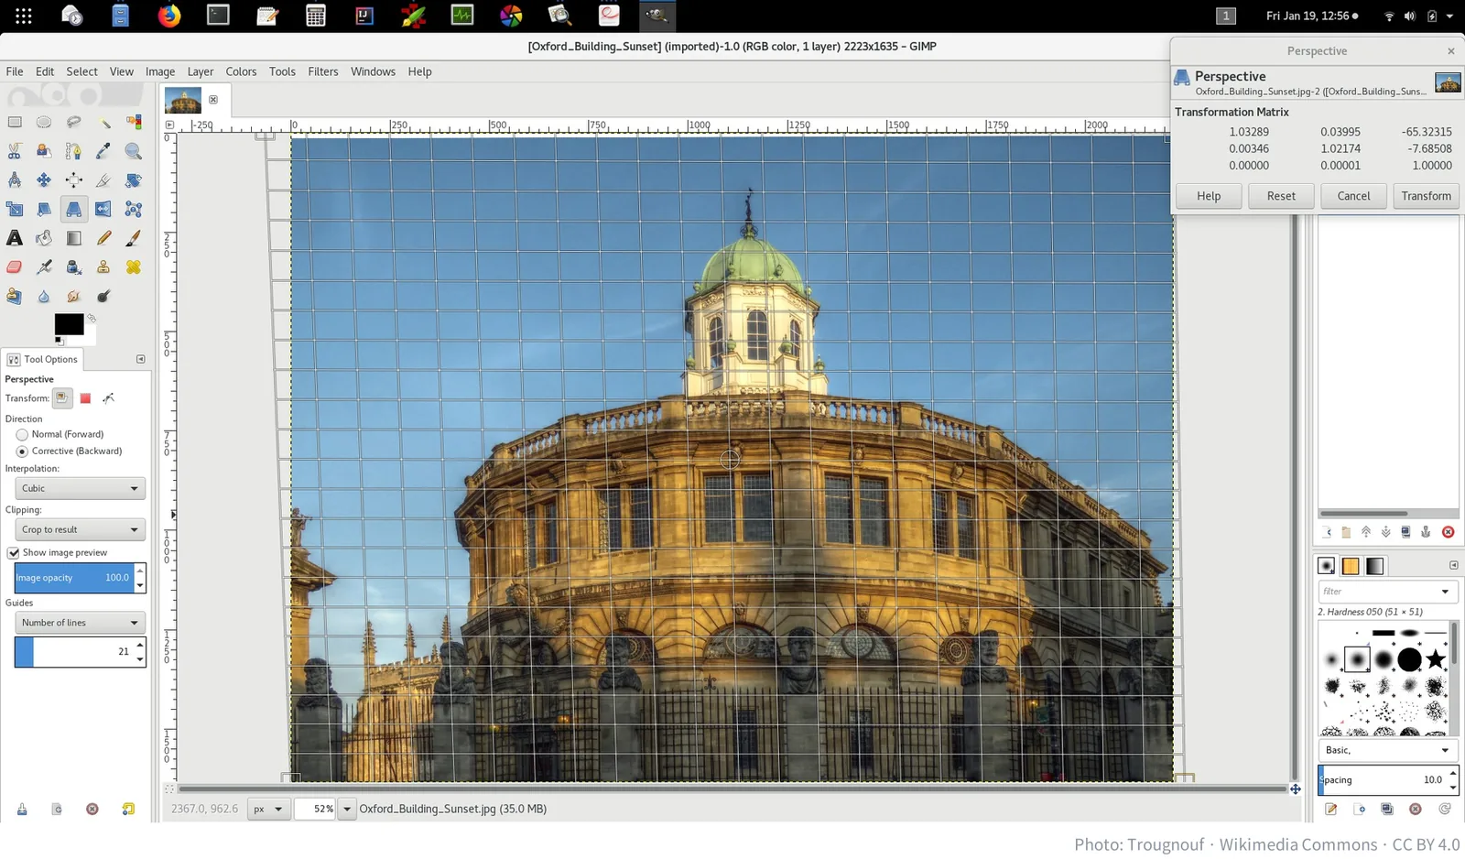Cancel the Perspective dialog

1353,196
